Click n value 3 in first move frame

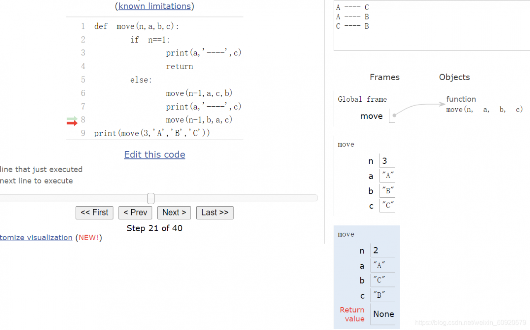coord(387,161)
